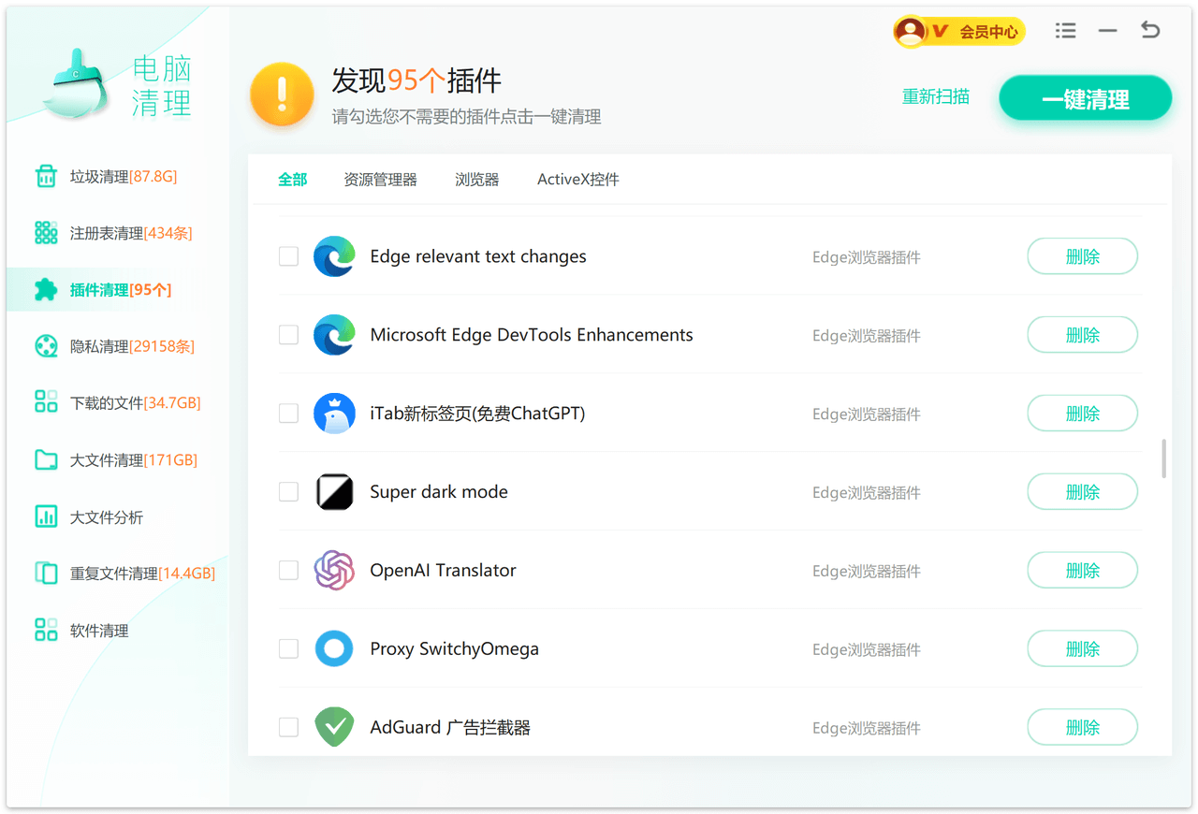The height and width of the screenshot is (814, 1198).
Task: Select the Edge relevant text changes checkbox
Action: (x=289, y=256)
